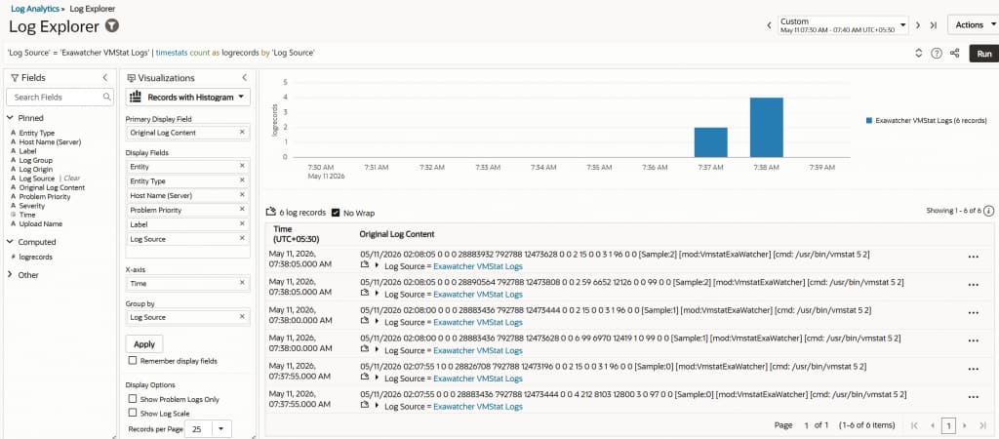
Task: Remove Log Source from Group by
Action: (242, 317)
